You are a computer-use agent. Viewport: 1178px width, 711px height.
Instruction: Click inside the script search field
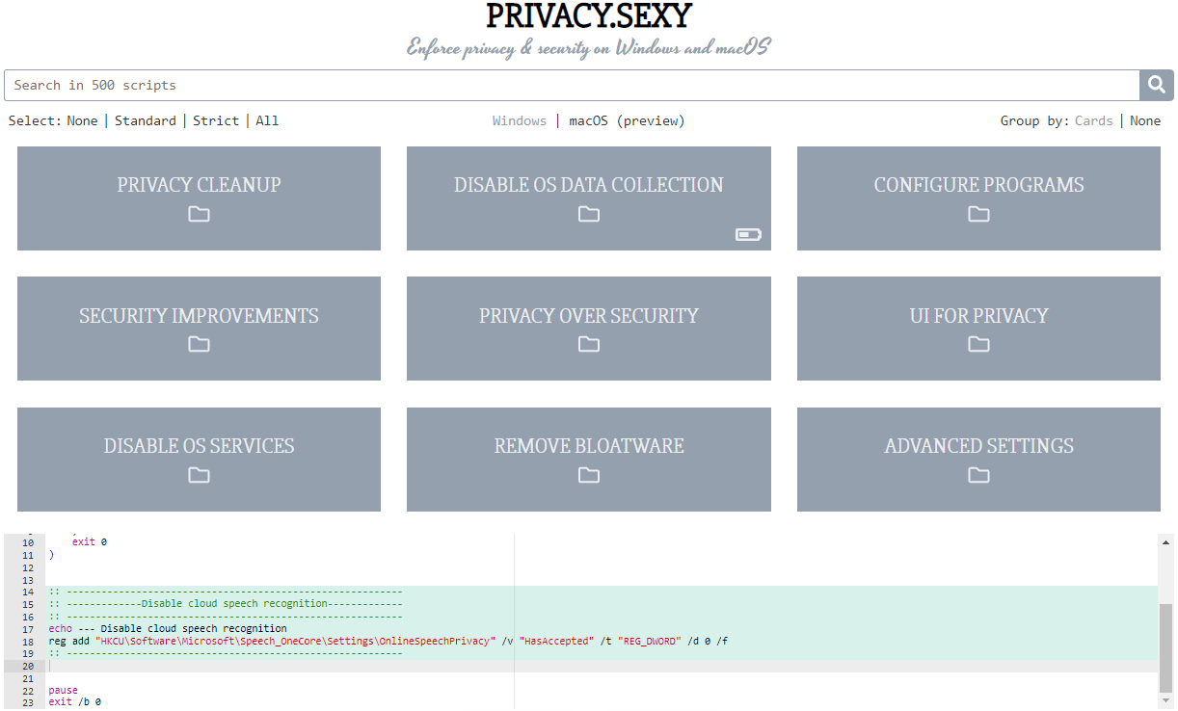tap(482, 85)
